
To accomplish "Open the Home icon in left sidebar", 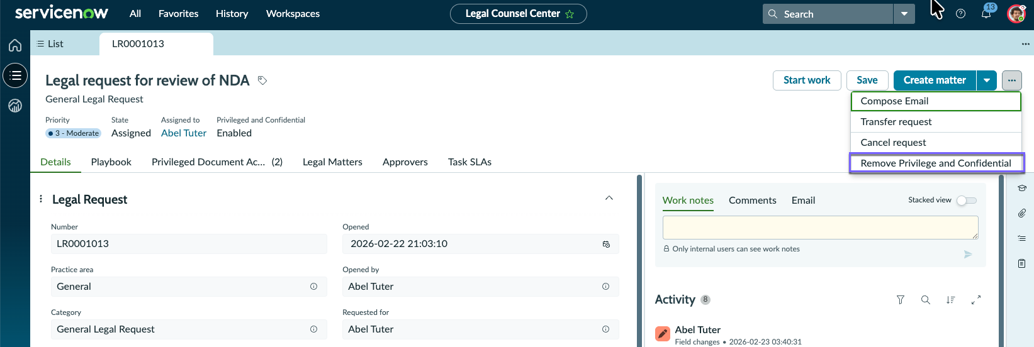I will point(15,45).
